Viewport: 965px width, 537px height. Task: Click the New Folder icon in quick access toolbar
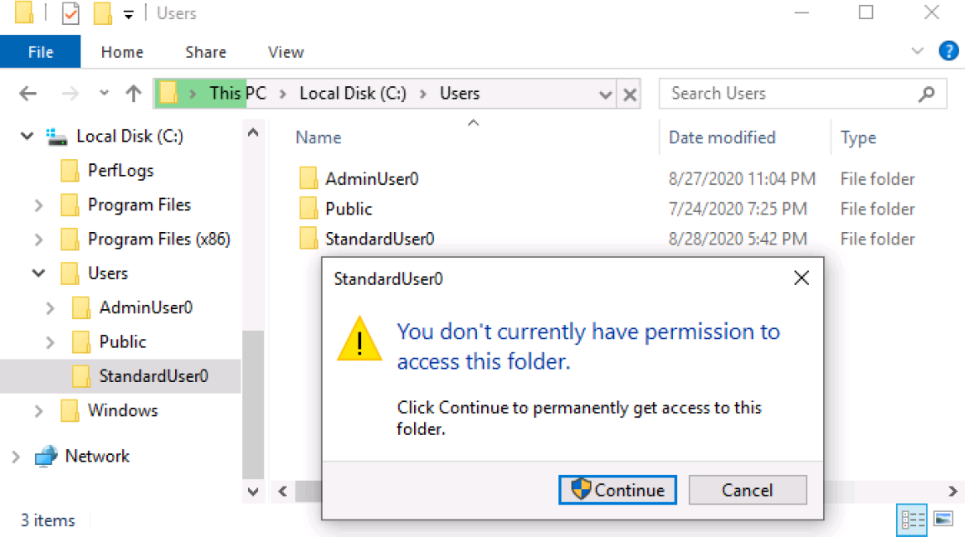[102, 13]
